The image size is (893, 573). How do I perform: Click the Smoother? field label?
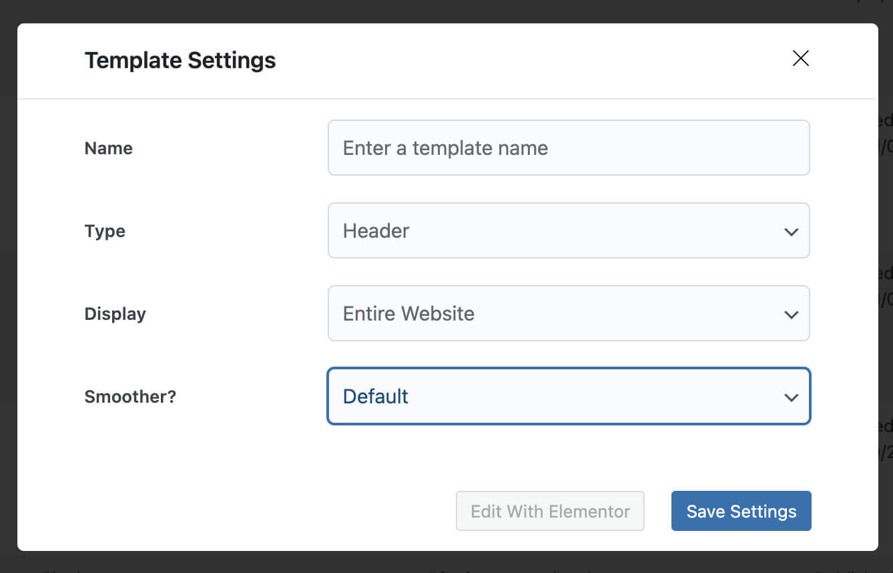[x=130, y=397]
